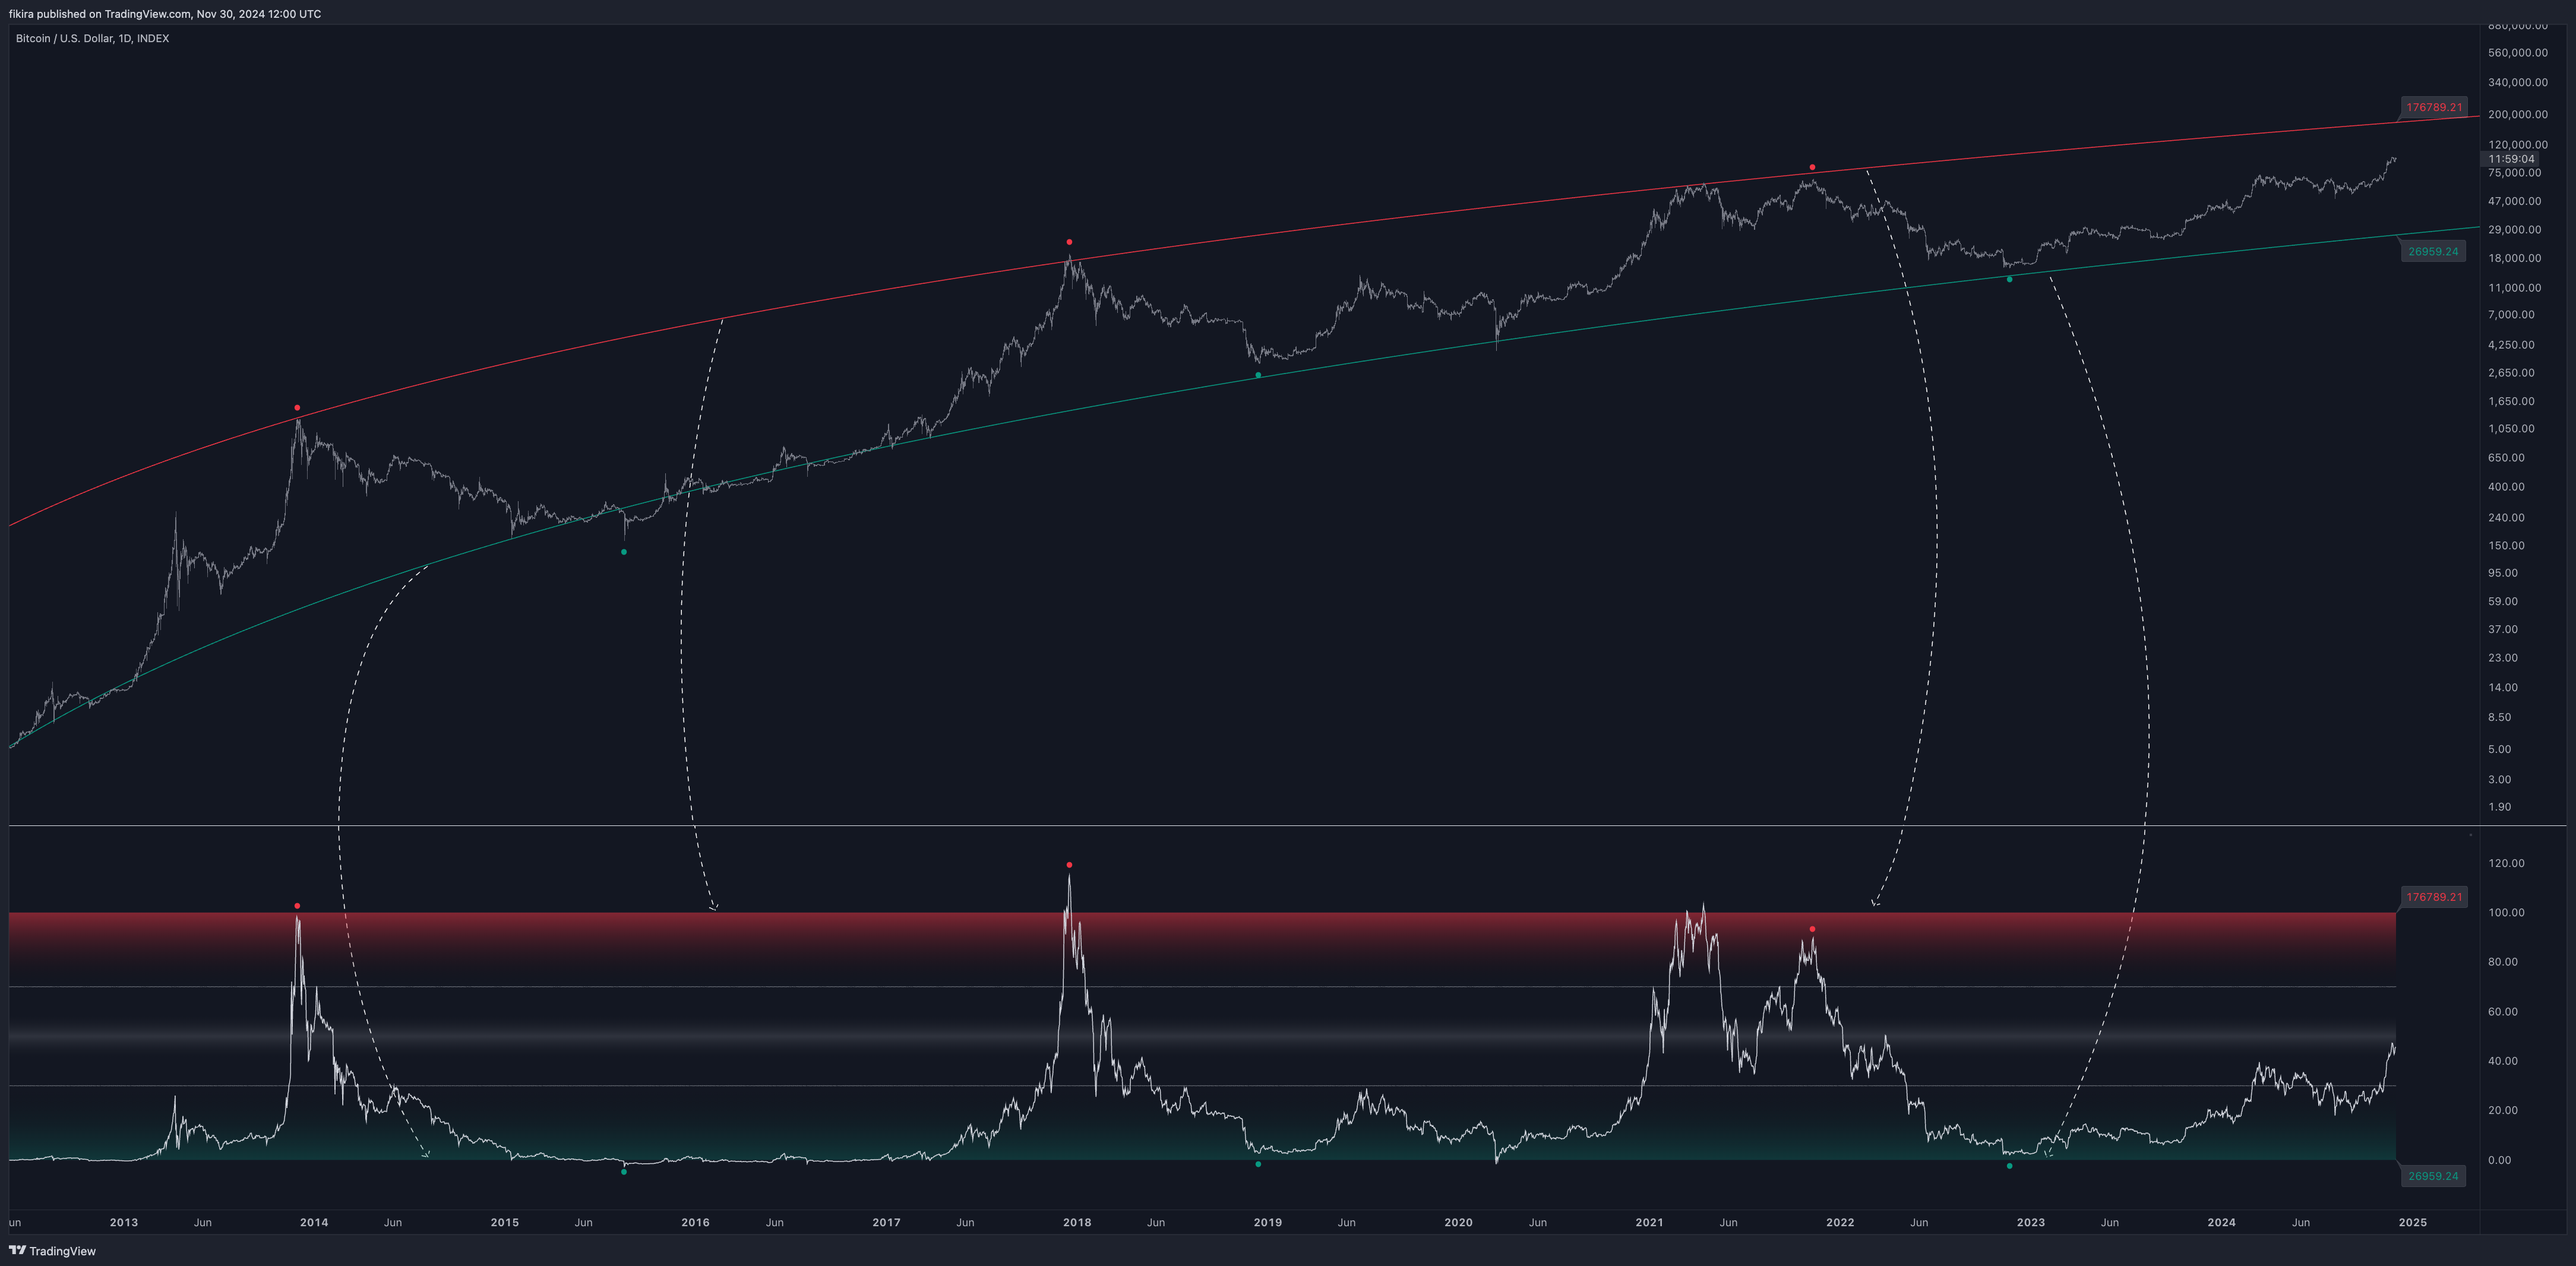This screenshot has width=2576, height=1266.
Task: Click the 18,000.00 price scale value
Action: 2514,258
